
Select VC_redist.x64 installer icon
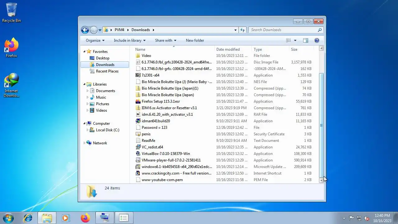point(138,147)
